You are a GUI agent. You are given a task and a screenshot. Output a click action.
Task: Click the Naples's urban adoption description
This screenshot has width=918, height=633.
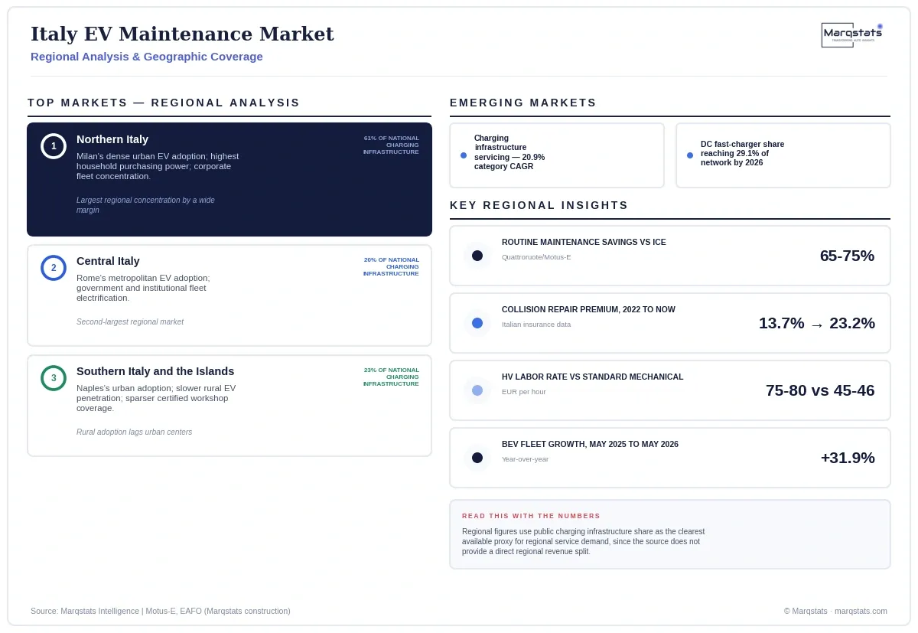pos(156,398)
